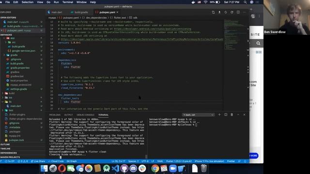This screenshot has height=174, width=310.
Task: Expand the DEPENDENCIES section
Action: pyautogui.click(x=8, y=153)
